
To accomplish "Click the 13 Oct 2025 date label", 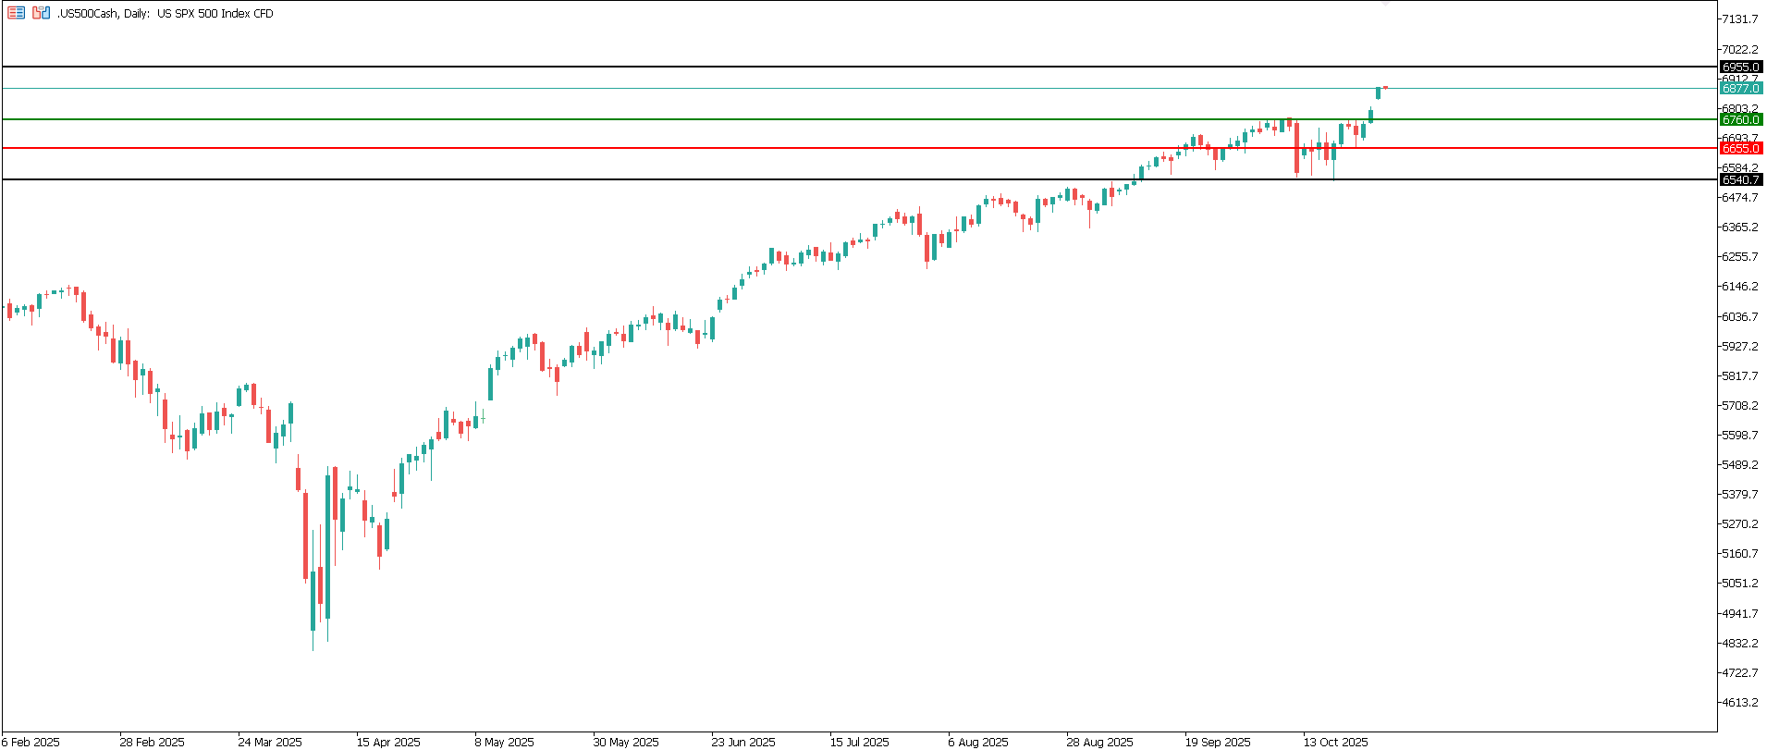I will [x=1335, y=742].
